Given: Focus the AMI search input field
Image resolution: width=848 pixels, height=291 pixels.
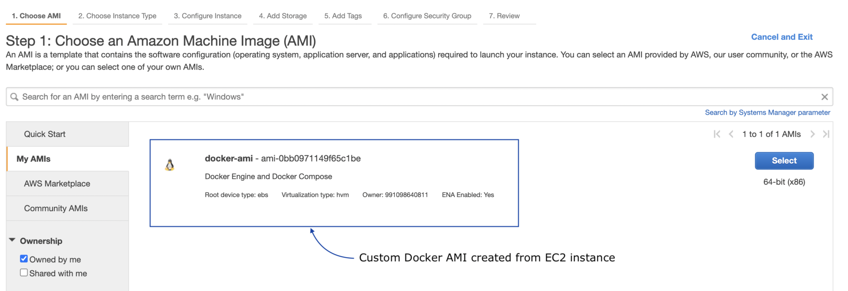Looking at the screenshot, I should (419, 96).
